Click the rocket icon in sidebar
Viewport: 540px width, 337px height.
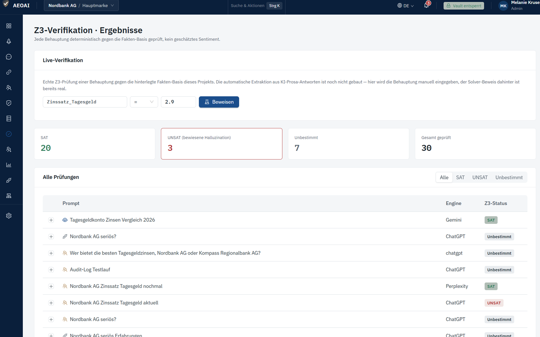(x=9, y=41)
